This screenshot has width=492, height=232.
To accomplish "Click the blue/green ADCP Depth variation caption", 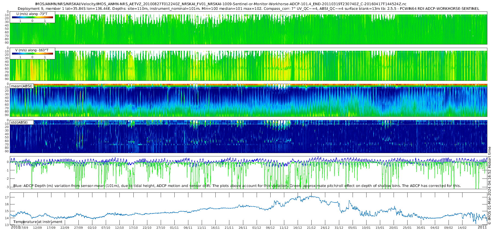I will [237, 186].
